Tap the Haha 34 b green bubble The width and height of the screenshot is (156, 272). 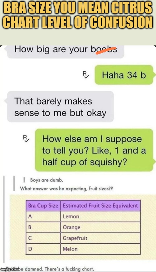click(124, 75)
